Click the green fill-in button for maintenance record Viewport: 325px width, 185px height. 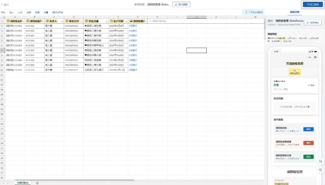tap(308, 157)
